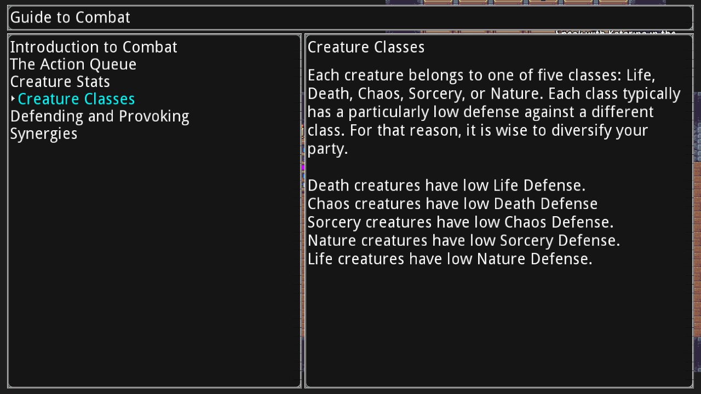Click the Death creatures low Life Defense line
The height and width of the screenshot is (394, 701).
pos(446,186)
